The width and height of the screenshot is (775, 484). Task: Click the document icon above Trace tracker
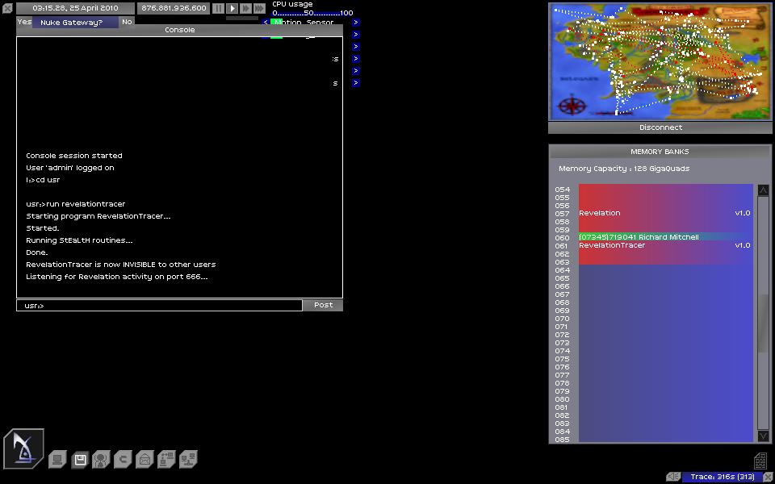click(760, 461)
